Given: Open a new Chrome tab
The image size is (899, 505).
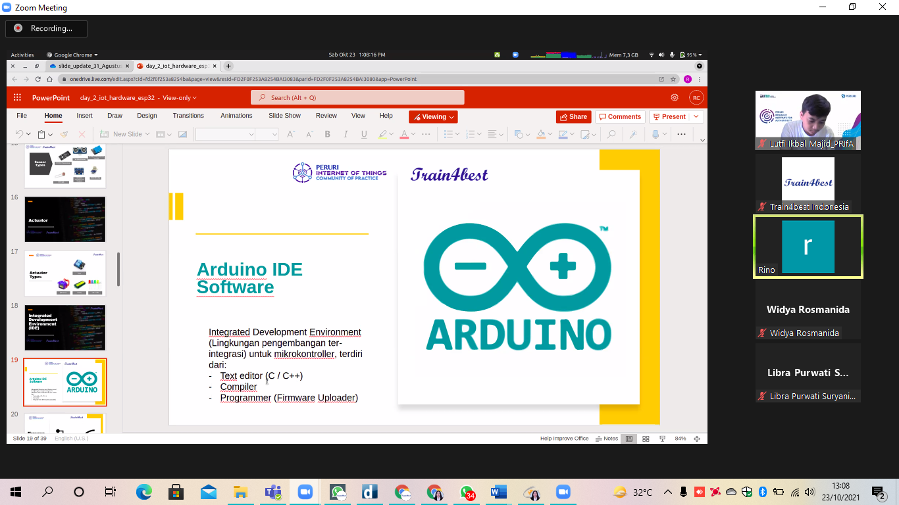Looking at the screenshot, I should tap(228, 66).
